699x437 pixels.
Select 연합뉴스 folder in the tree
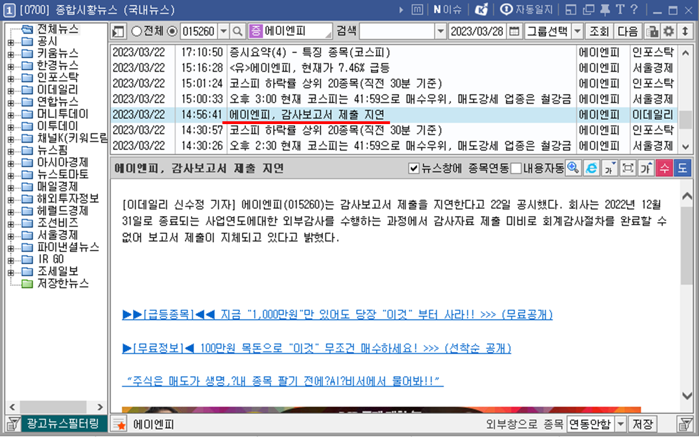point(58,102)
